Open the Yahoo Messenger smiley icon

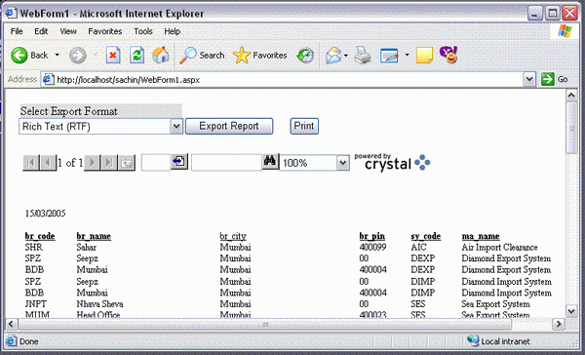click(x=448, y=55)
